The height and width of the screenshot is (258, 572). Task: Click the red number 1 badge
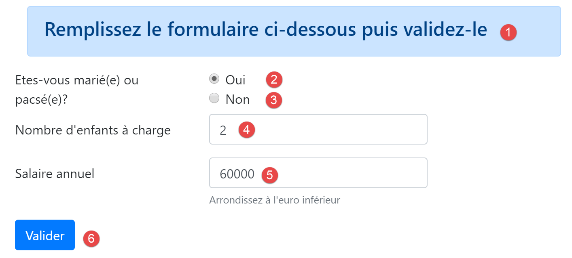[x=508, y=32]
